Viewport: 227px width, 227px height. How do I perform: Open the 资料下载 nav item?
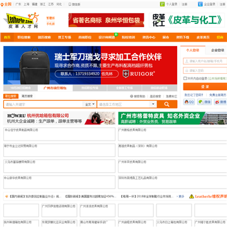click(x=182, y=37)
